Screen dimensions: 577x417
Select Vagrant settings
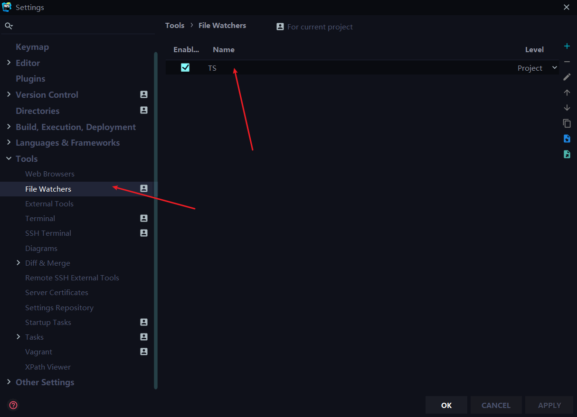[38, 352]
